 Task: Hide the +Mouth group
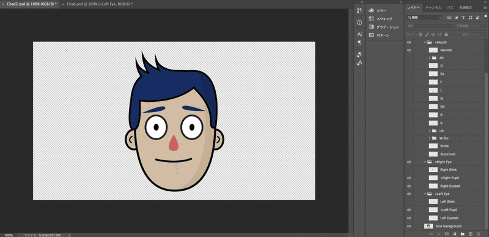(x=409, y=42)
